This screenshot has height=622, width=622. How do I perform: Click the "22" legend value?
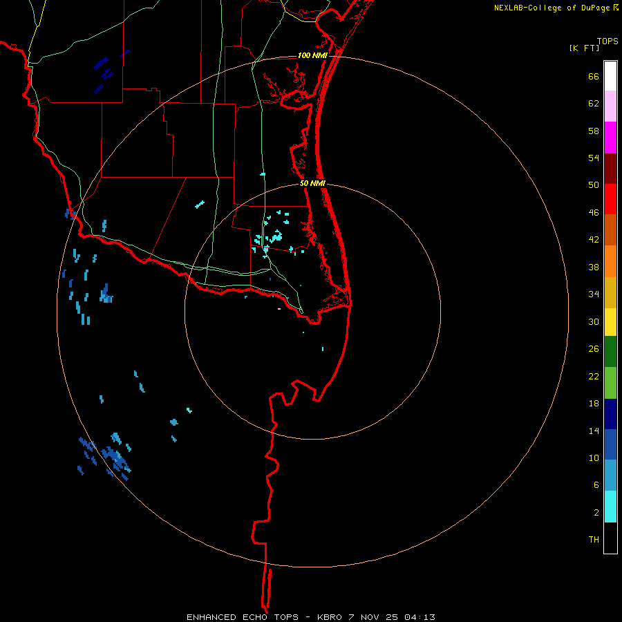(x=594, y=376)
